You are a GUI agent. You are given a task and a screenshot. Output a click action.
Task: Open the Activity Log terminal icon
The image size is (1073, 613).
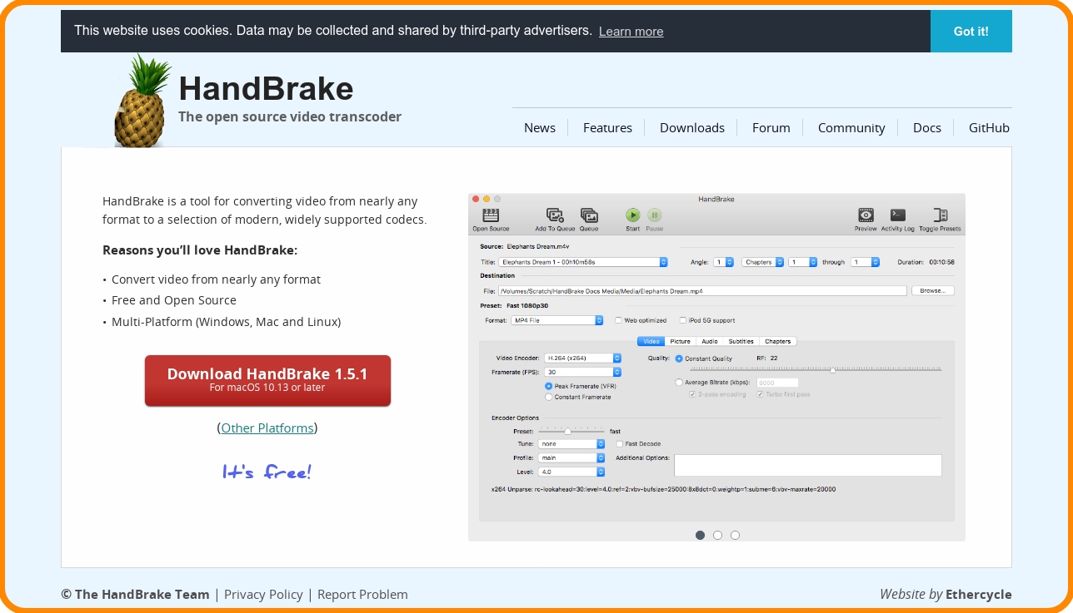[898, 215]
